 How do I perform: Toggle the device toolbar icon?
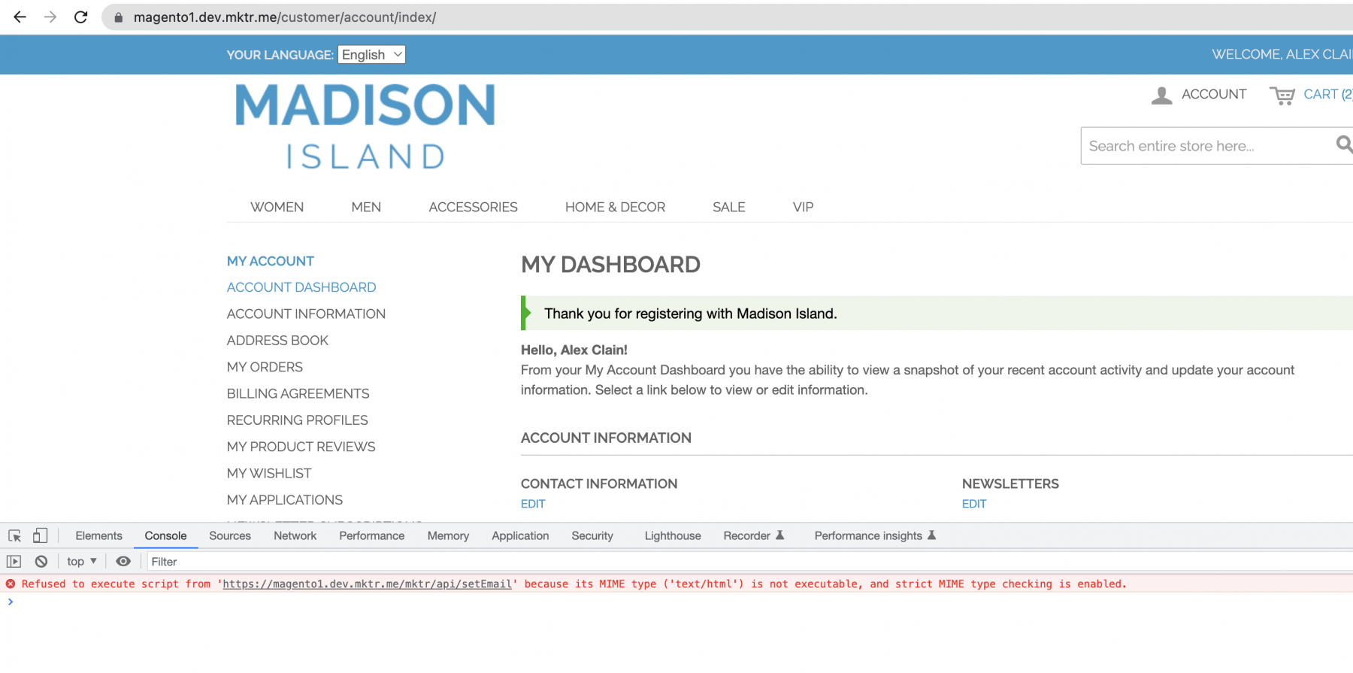click(x=40, y=536)
